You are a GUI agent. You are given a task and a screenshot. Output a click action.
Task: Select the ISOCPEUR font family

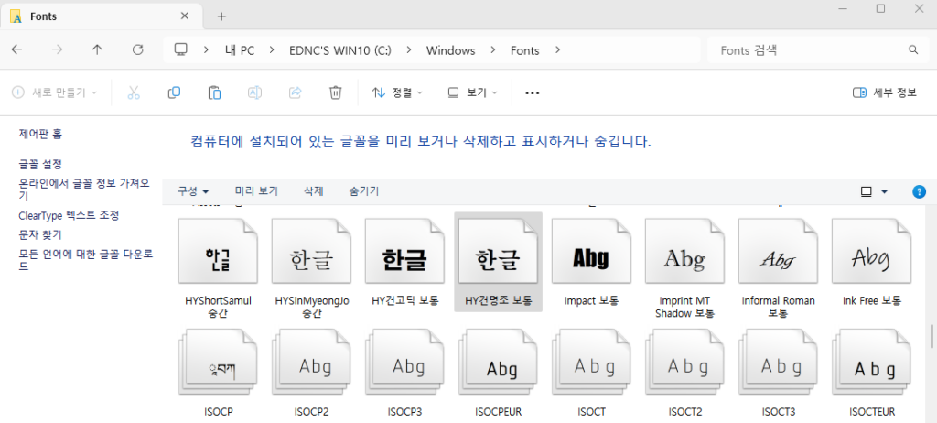click(499, 371)
